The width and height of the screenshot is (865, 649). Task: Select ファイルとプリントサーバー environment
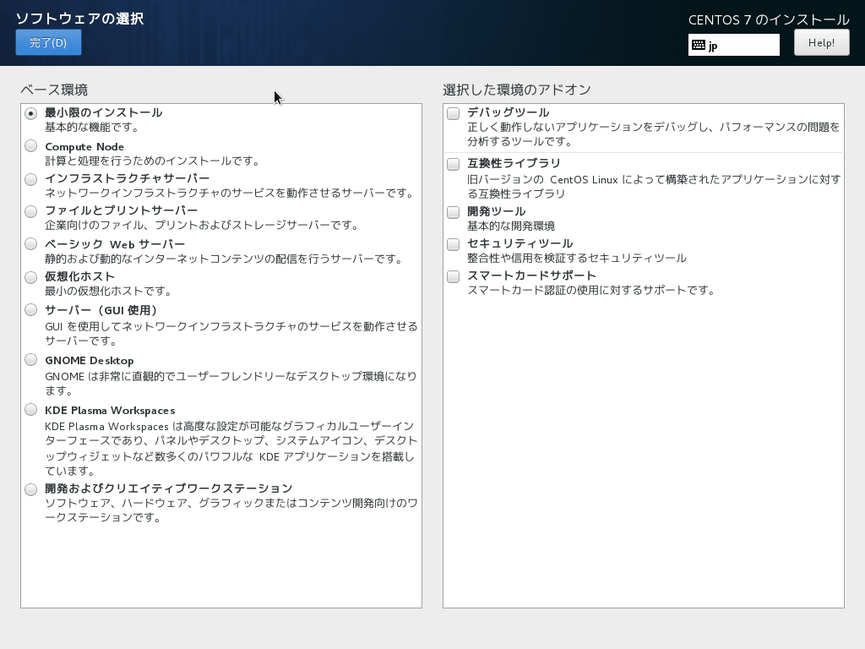coord(31,212)
